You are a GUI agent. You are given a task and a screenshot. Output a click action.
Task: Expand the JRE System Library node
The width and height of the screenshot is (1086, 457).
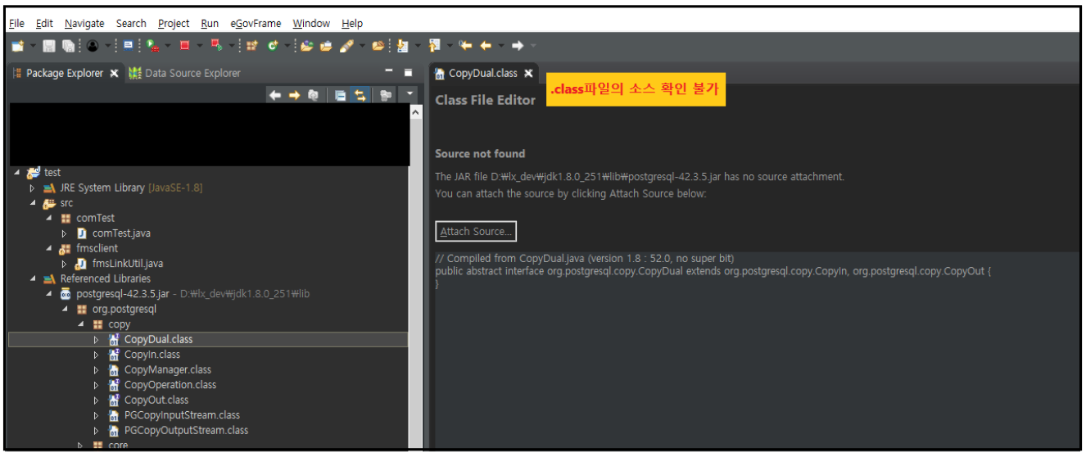[x=32, y=188]
